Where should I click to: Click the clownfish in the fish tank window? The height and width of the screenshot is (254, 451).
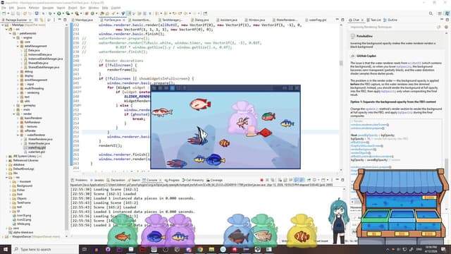(x=224, y=143)
